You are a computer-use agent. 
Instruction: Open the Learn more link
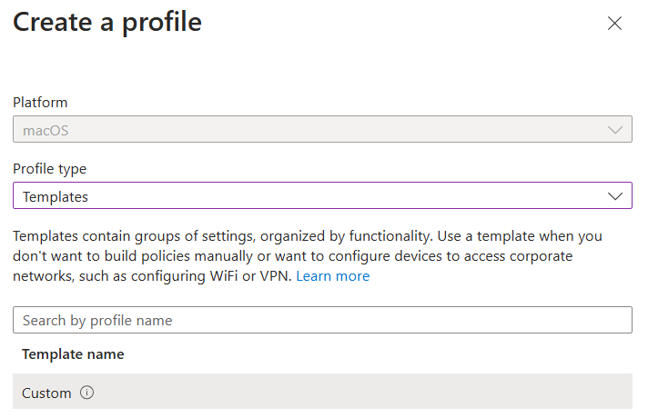click(332, 276)
